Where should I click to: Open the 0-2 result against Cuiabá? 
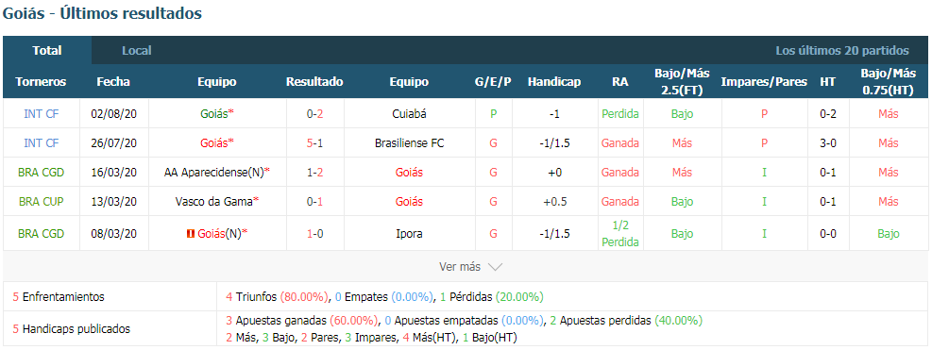point(315,114)
